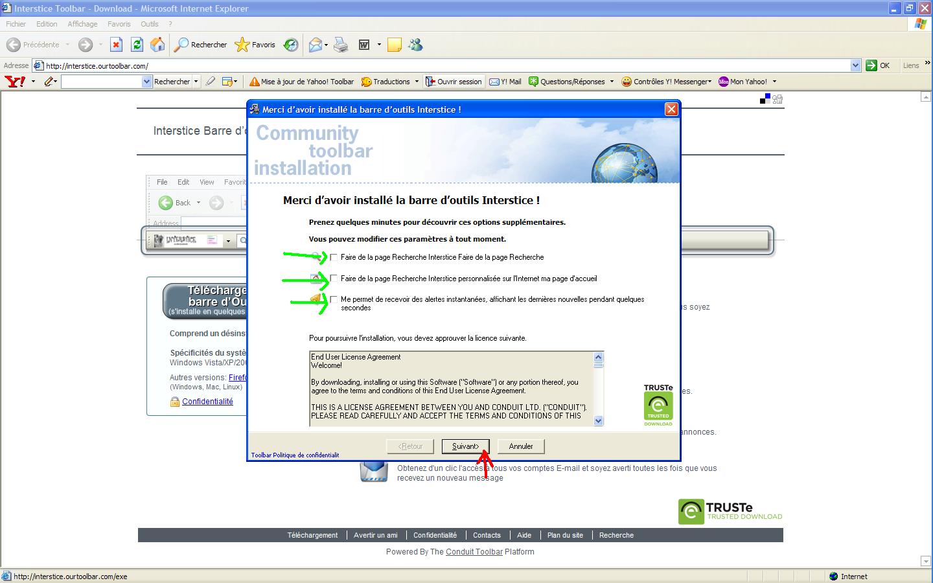Click the Yahoo toolbar search input
933x583 pixels.
(x=101, y=82)
